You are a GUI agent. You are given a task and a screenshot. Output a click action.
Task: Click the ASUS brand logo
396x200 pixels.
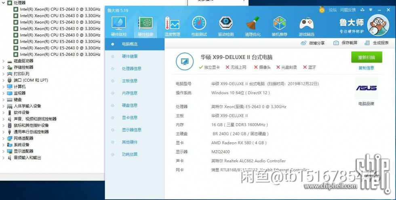(366, 88)
